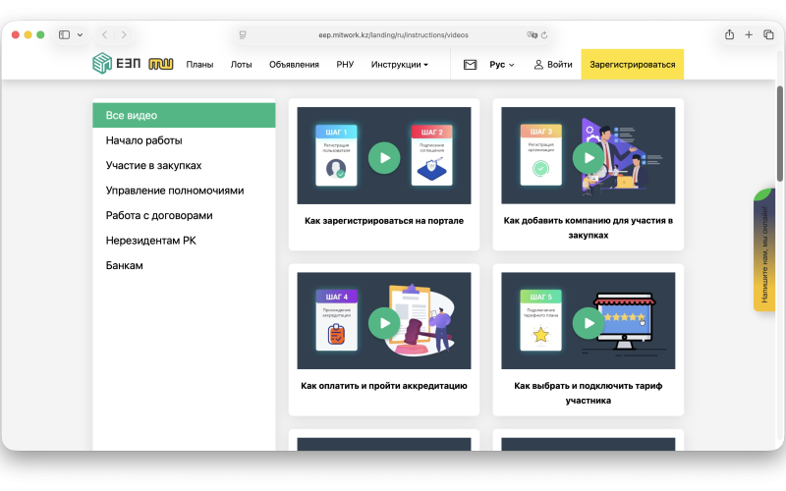Click the ШАГ 5 card in the thumbnail
The width and height of the screenshot is (786, 491).
click(x=541, y=321)
